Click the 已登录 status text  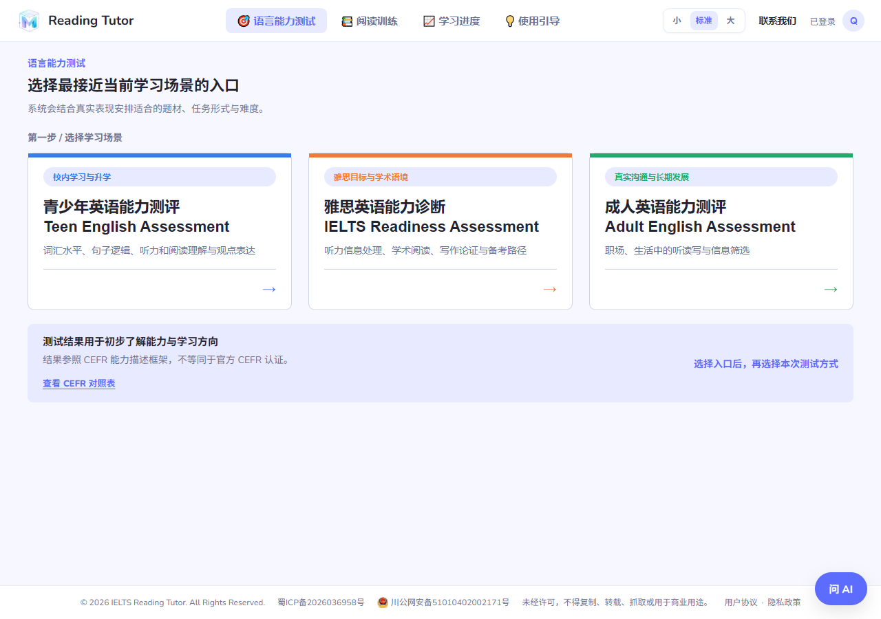click(x=822, y=21)
